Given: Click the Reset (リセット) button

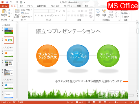Looking at the screenshot, I should (25, 13).
